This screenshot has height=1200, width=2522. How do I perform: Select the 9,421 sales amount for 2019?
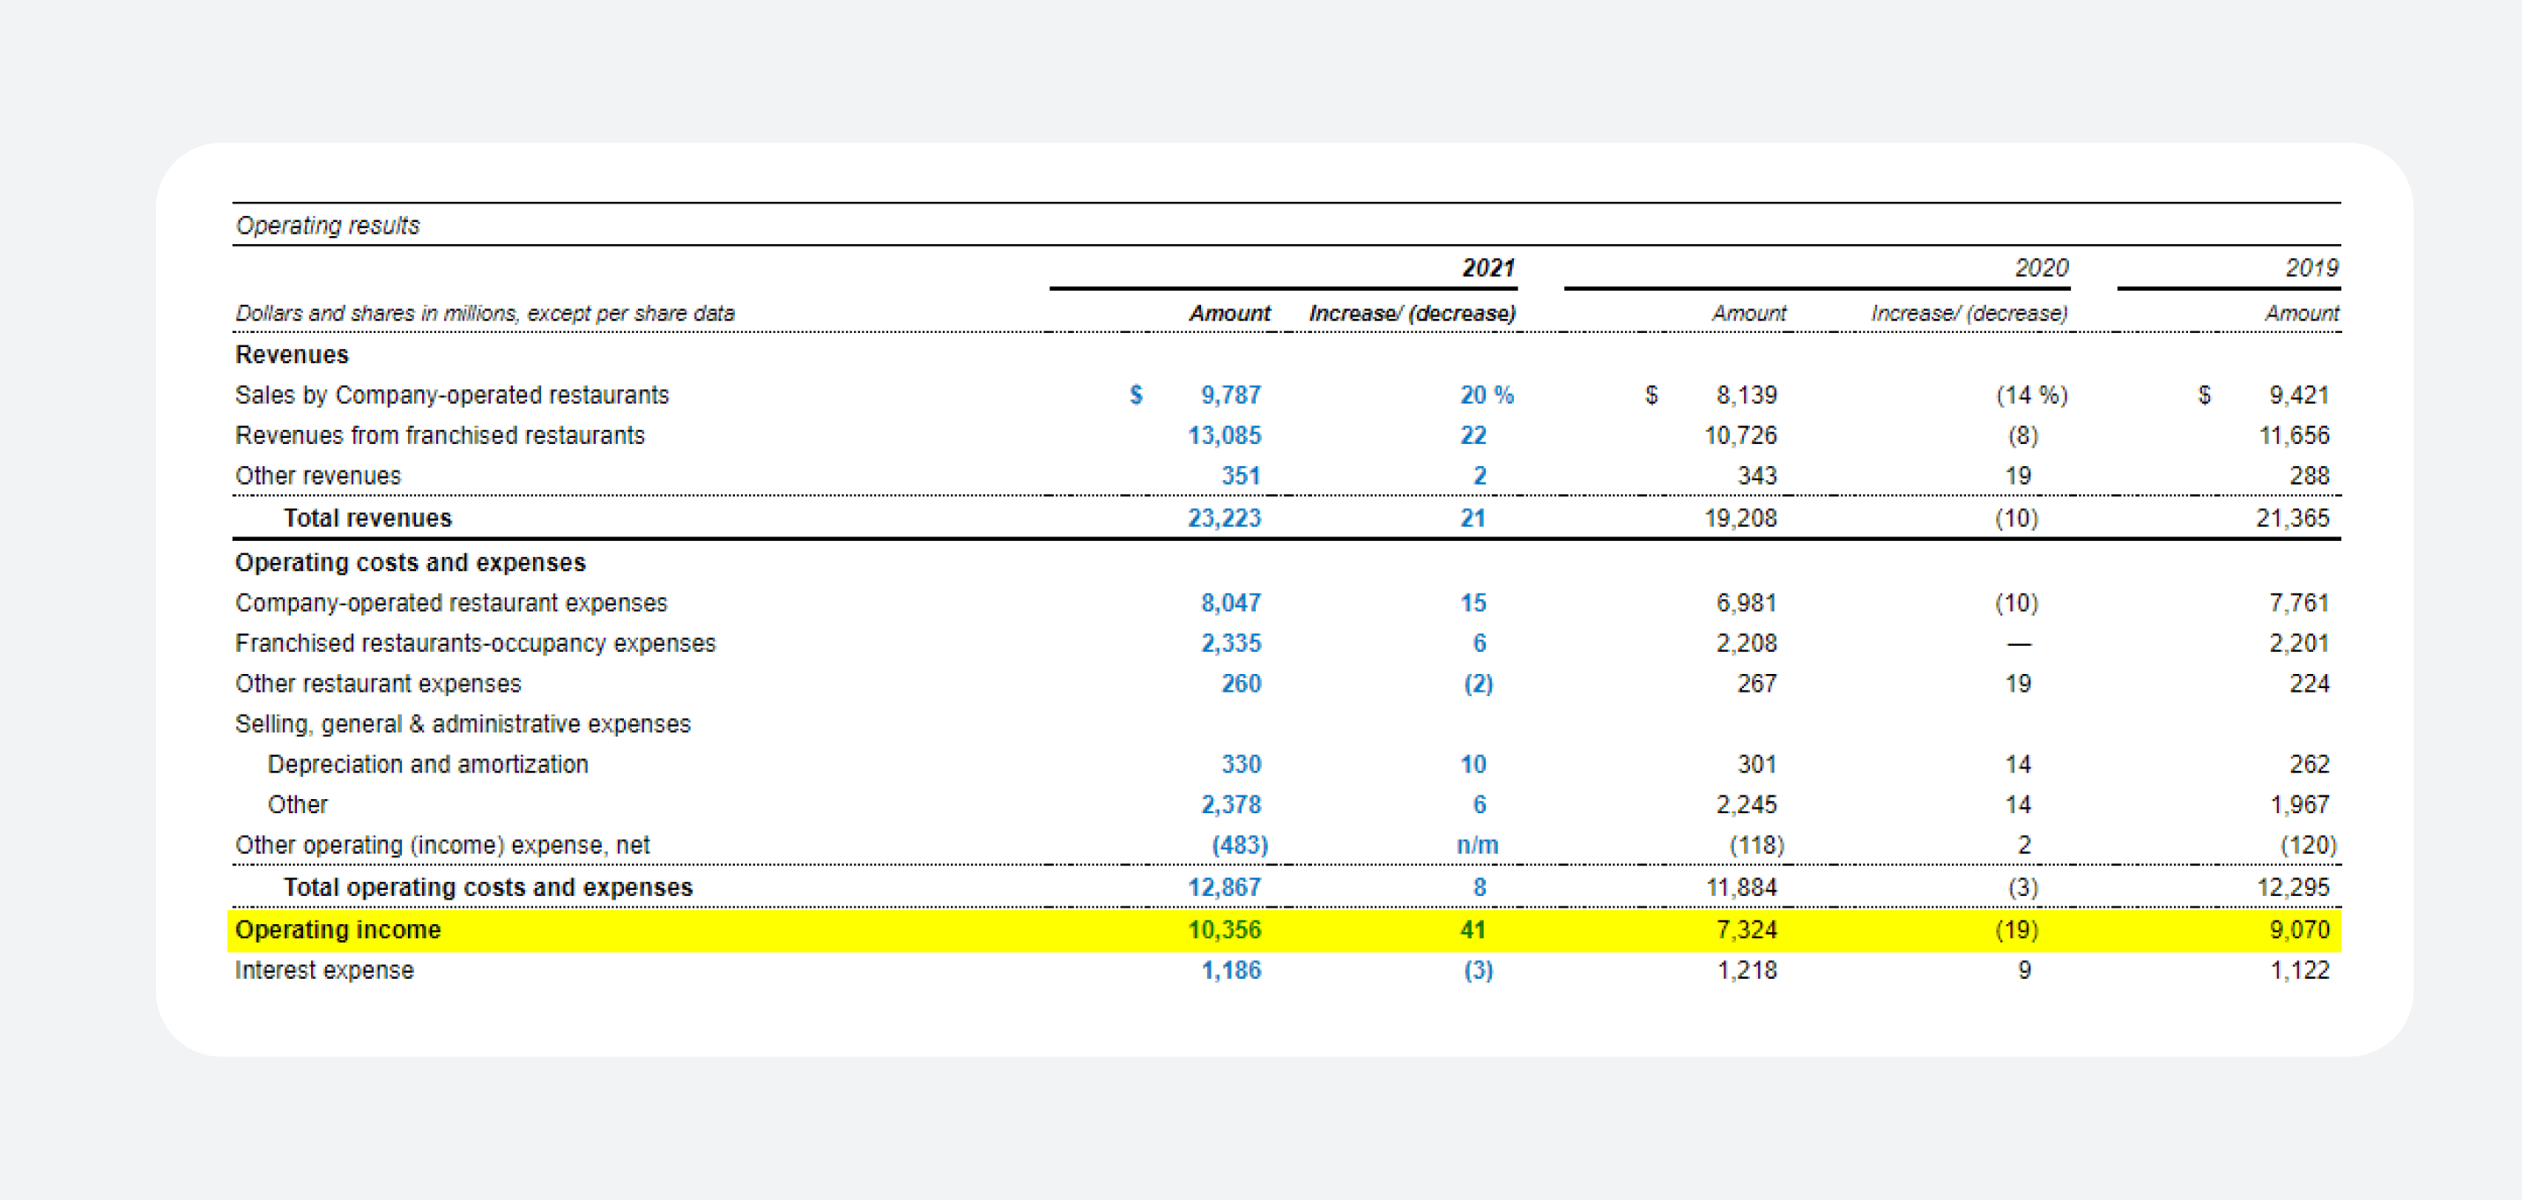click(x=2299, y=395)
